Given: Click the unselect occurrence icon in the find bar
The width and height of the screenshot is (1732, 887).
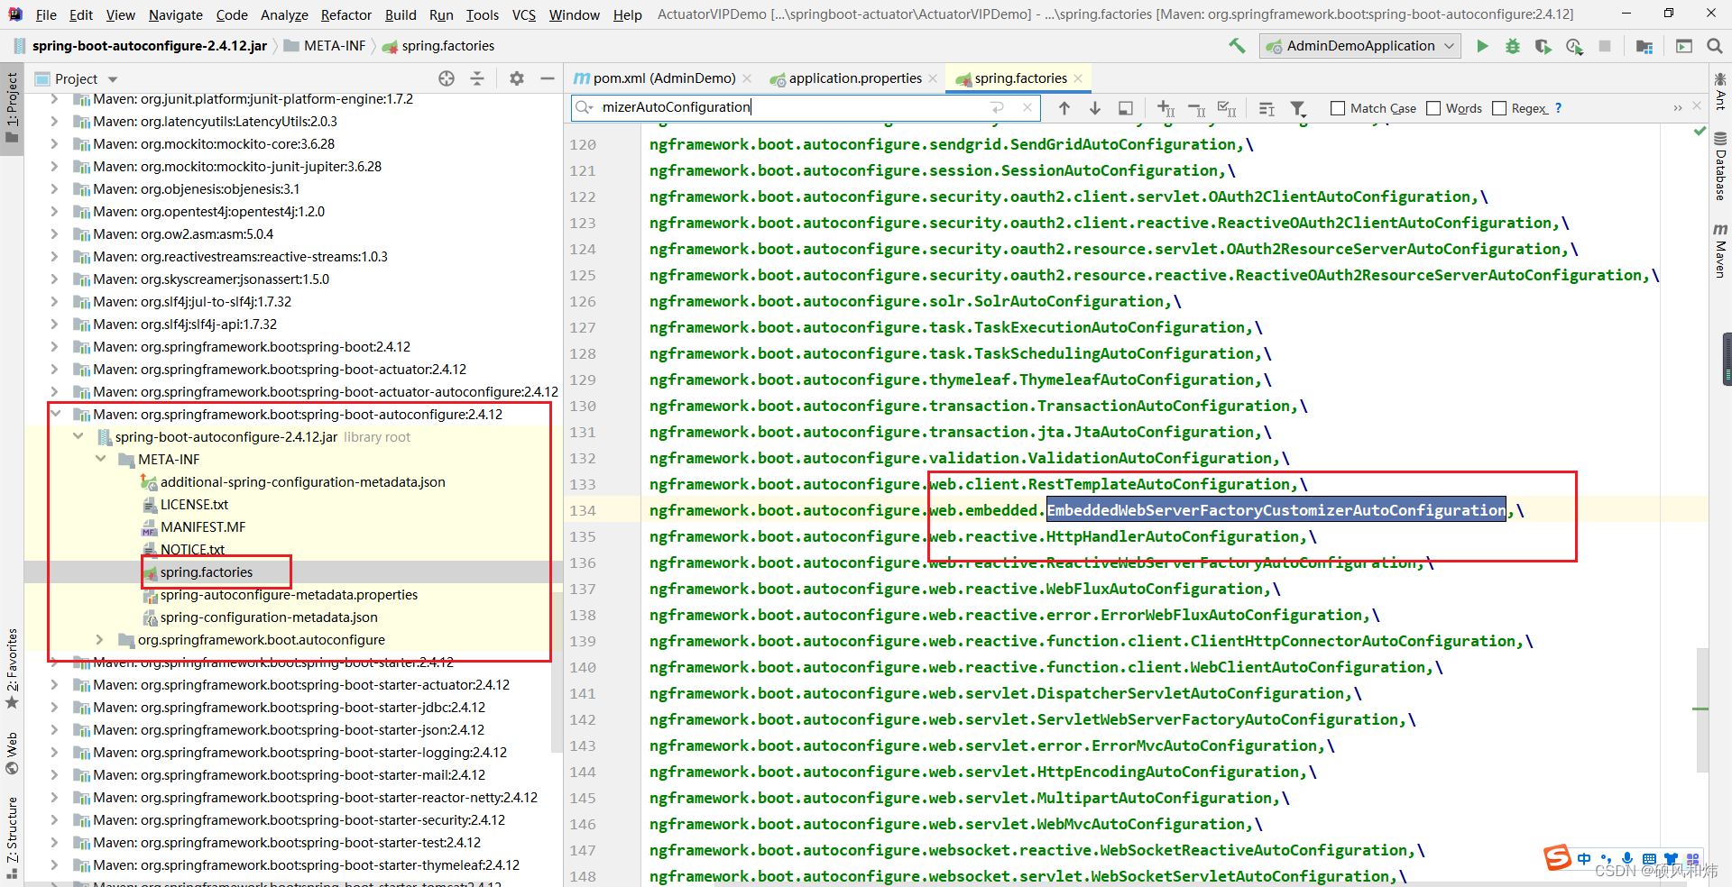Looking at the screenshot, I should [1197, 108].
